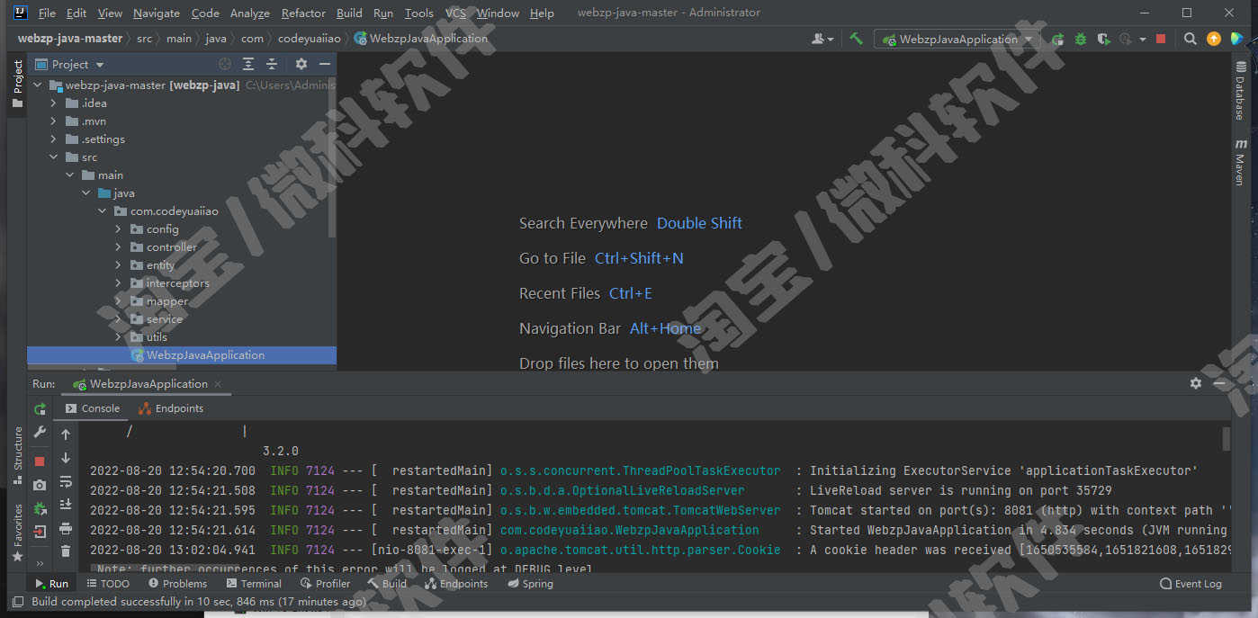This screenshot has width=1258, height=618.
Task: Toggle the Structure side tool button
Action: [x=17, y=455]
